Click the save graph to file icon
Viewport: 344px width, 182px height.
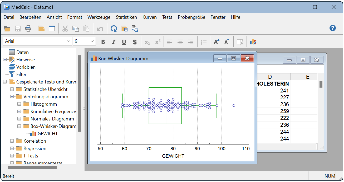click(124, 29)
